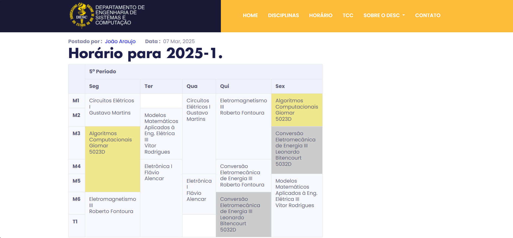
Task: Select the Seg column header
Action: (x=94, y=86)
